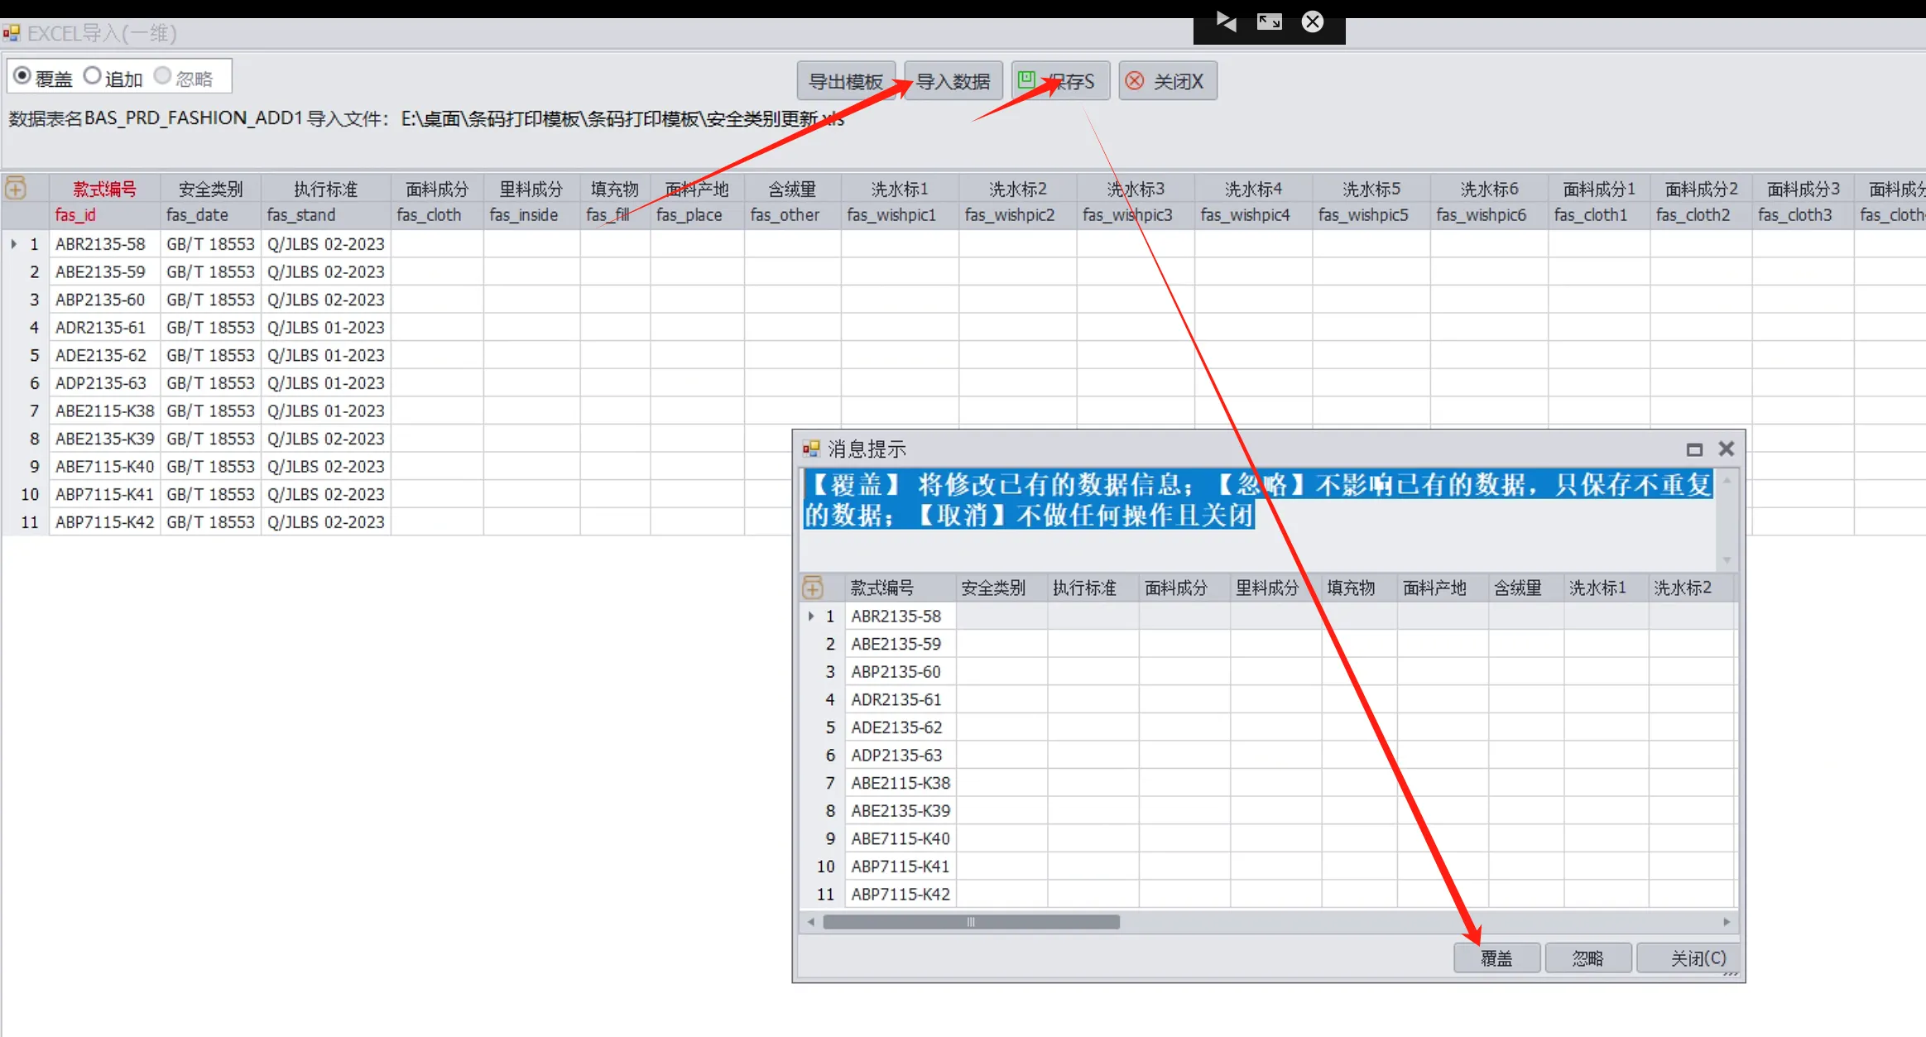Select the 追加 radio option
This screenshot has height=1037, width=1926.
[93, 76]
